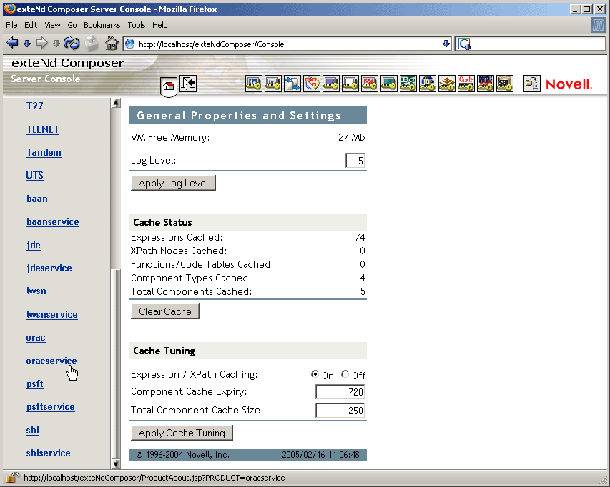Viewport: 610px width, 487px height.
Task: Click the Novell logo
Action: pyautogui.click(x=569, y=84)
